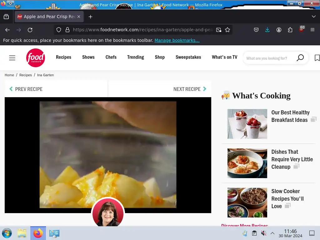Bookmark this page with the star
Viewport: 320px width, 240px height.
227,30
